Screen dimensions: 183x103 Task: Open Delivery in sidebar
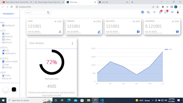(x=7, y=42)
